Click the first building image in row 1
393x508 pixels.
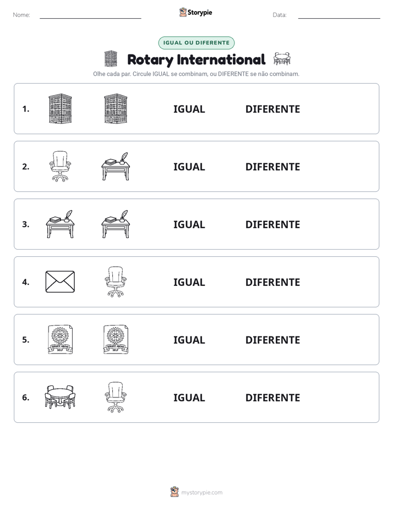click(60, 108)
